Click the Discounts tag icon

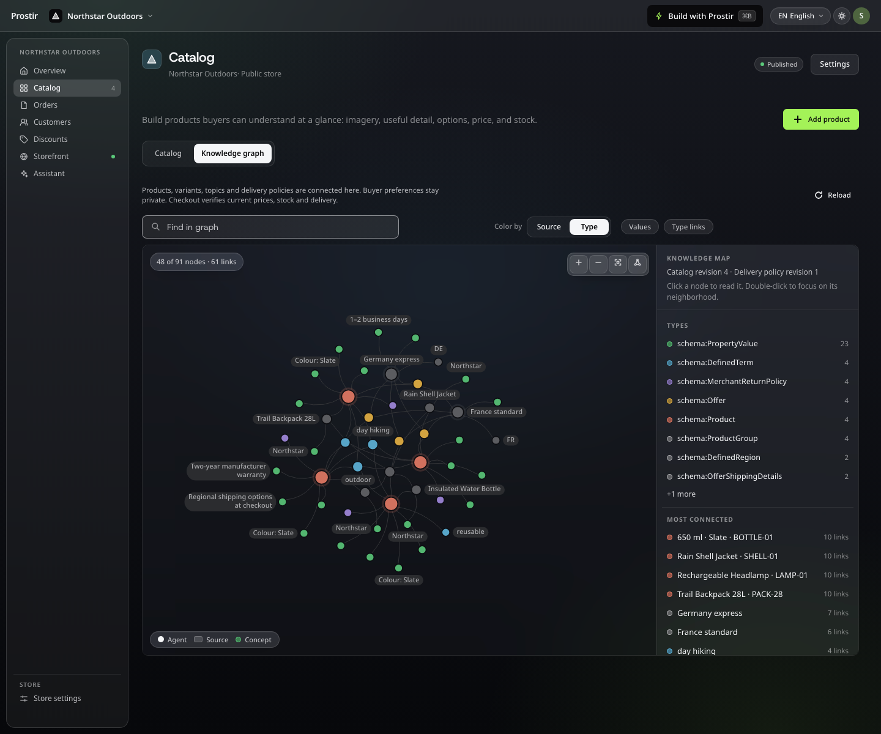click(24, 139)
